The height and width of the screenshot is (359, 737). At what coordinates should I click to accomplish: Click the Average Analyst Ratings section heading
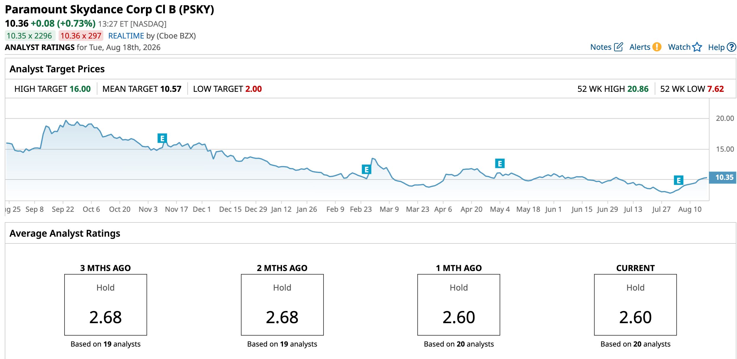65,233
